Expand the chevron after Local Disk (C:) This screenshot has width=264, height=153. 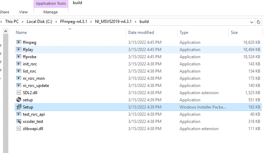(56, 22)
